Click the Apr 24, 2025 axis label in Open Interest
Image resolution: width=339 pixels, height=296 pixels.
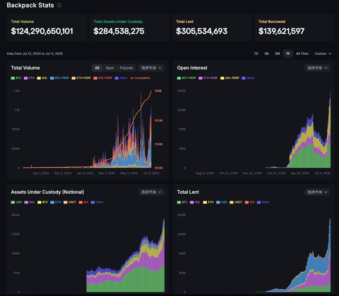pyautogui.click(x=300, y=173)
